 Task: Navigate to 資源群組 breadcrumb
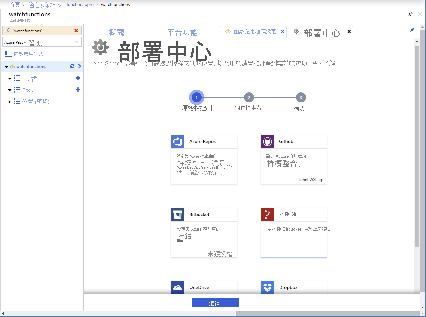[x=42, y=5]
